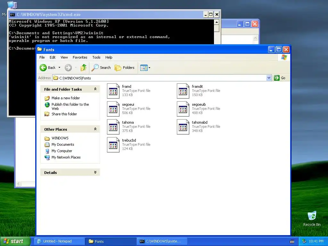
Task: Click the Make a new folder icon
Action: click(x=47, y=98)
